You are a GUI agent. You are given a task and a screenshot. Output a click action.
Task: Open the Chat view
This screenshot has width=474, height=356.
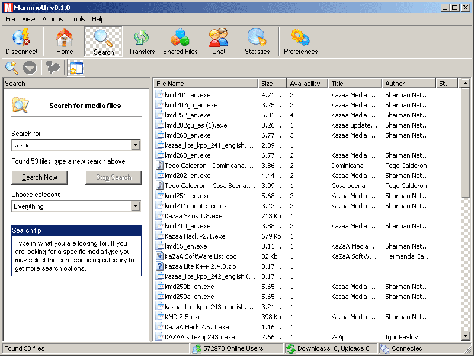pos(219,41)
